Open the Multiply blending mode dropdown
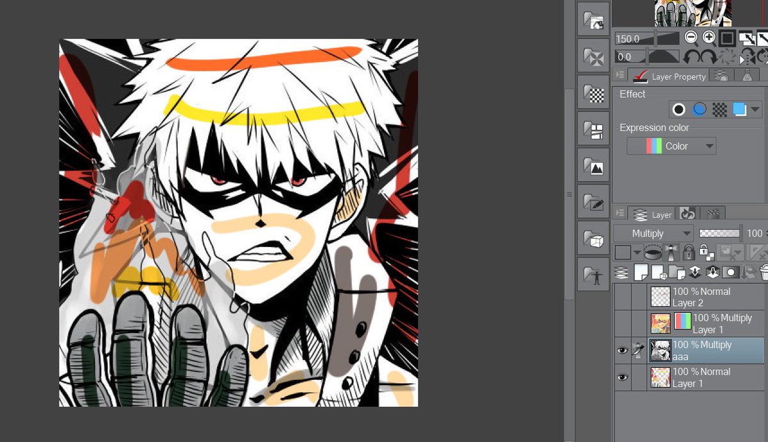The image size is (768, 442). coord(653,233)
